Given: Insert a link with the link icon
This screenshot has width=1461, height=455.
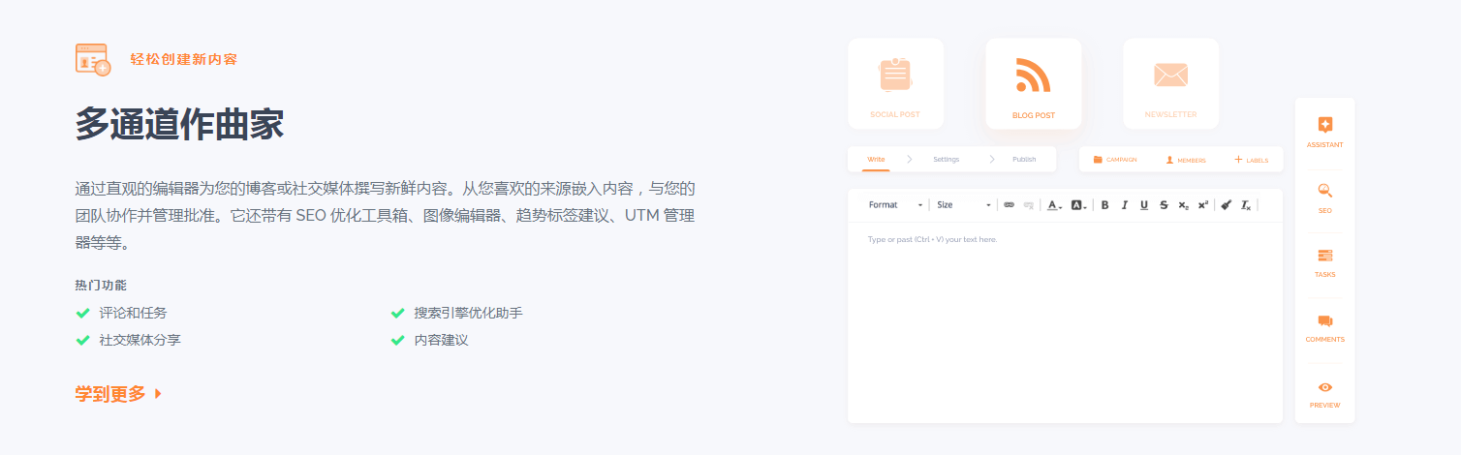Looking at the screenshot, I should pyautogui.click(x=1009, y=205).
